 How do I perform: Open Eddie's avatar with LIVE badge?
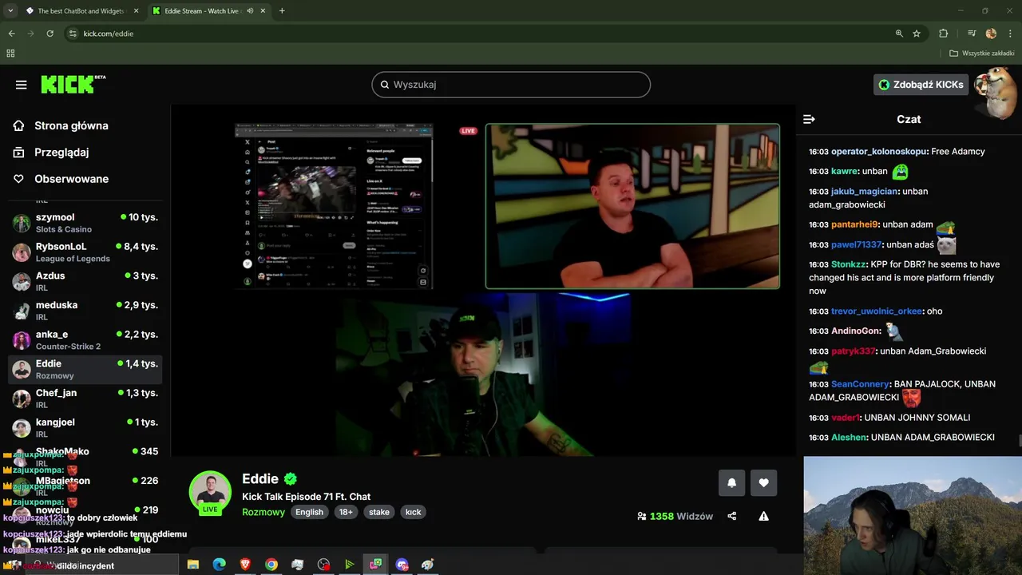point(210,492)
